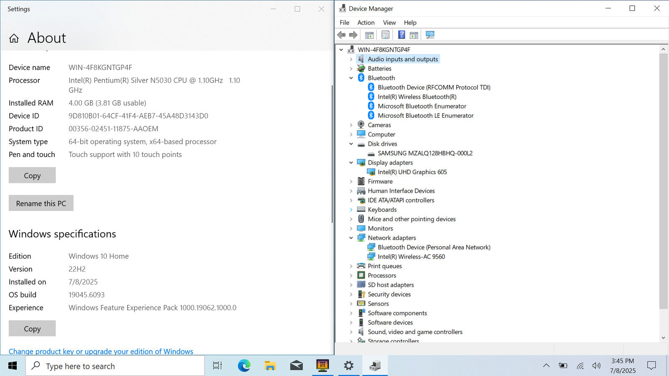Image resolution: width=669 pixels, height=376 pixels.
Task: Click the Home icon beside About
Action: [14, 38]
